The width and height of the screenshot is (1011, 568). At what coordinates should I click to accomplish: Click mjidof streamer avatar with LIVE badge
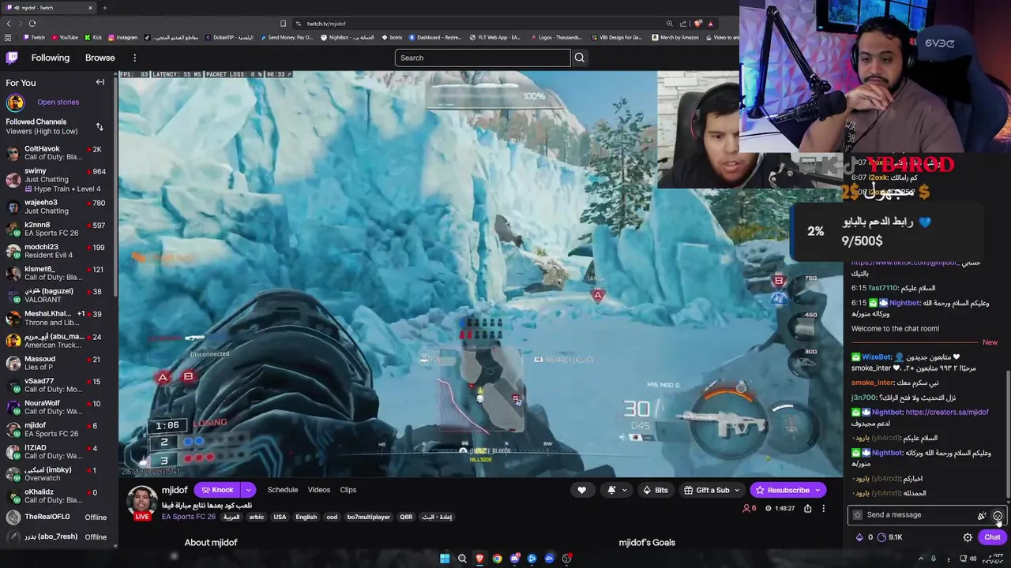(x=142, y=503)
